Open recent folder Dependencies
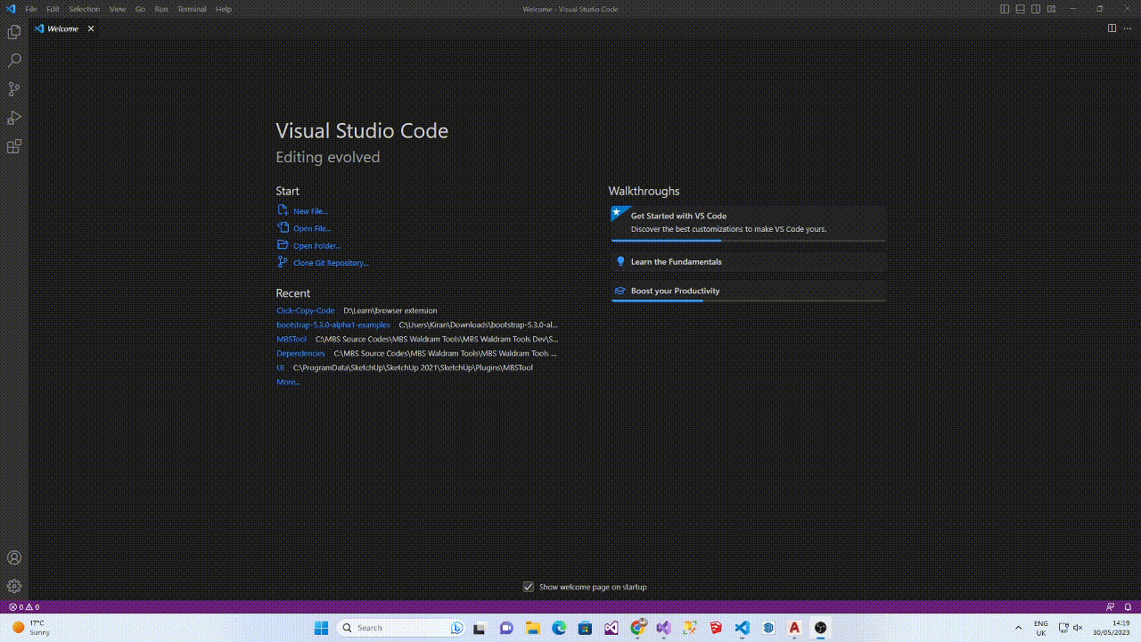The image size is (1141, 642). click(x=300, y=353)
